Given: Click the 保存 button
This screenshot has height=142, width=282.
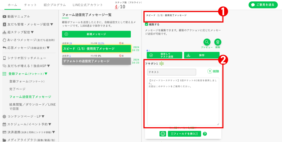Looking at the screenshot, I should [x=202, y=55].
